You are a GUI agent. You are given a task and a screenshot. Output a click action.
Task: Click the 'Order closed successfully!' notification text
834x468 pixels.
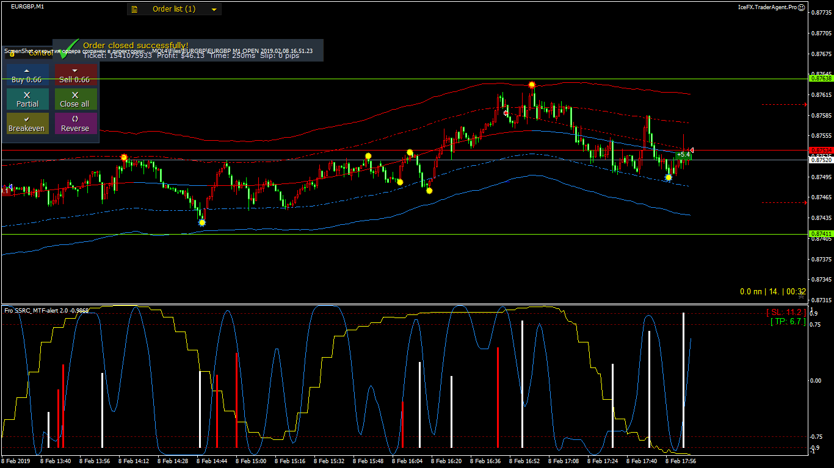136,45
